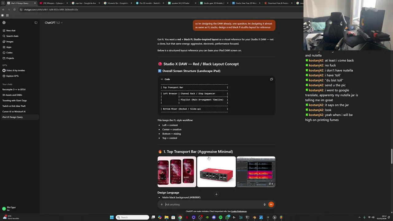Add attachment with plus icon in composer
This screenshot has height=221, width=393.
click(162, 204)
